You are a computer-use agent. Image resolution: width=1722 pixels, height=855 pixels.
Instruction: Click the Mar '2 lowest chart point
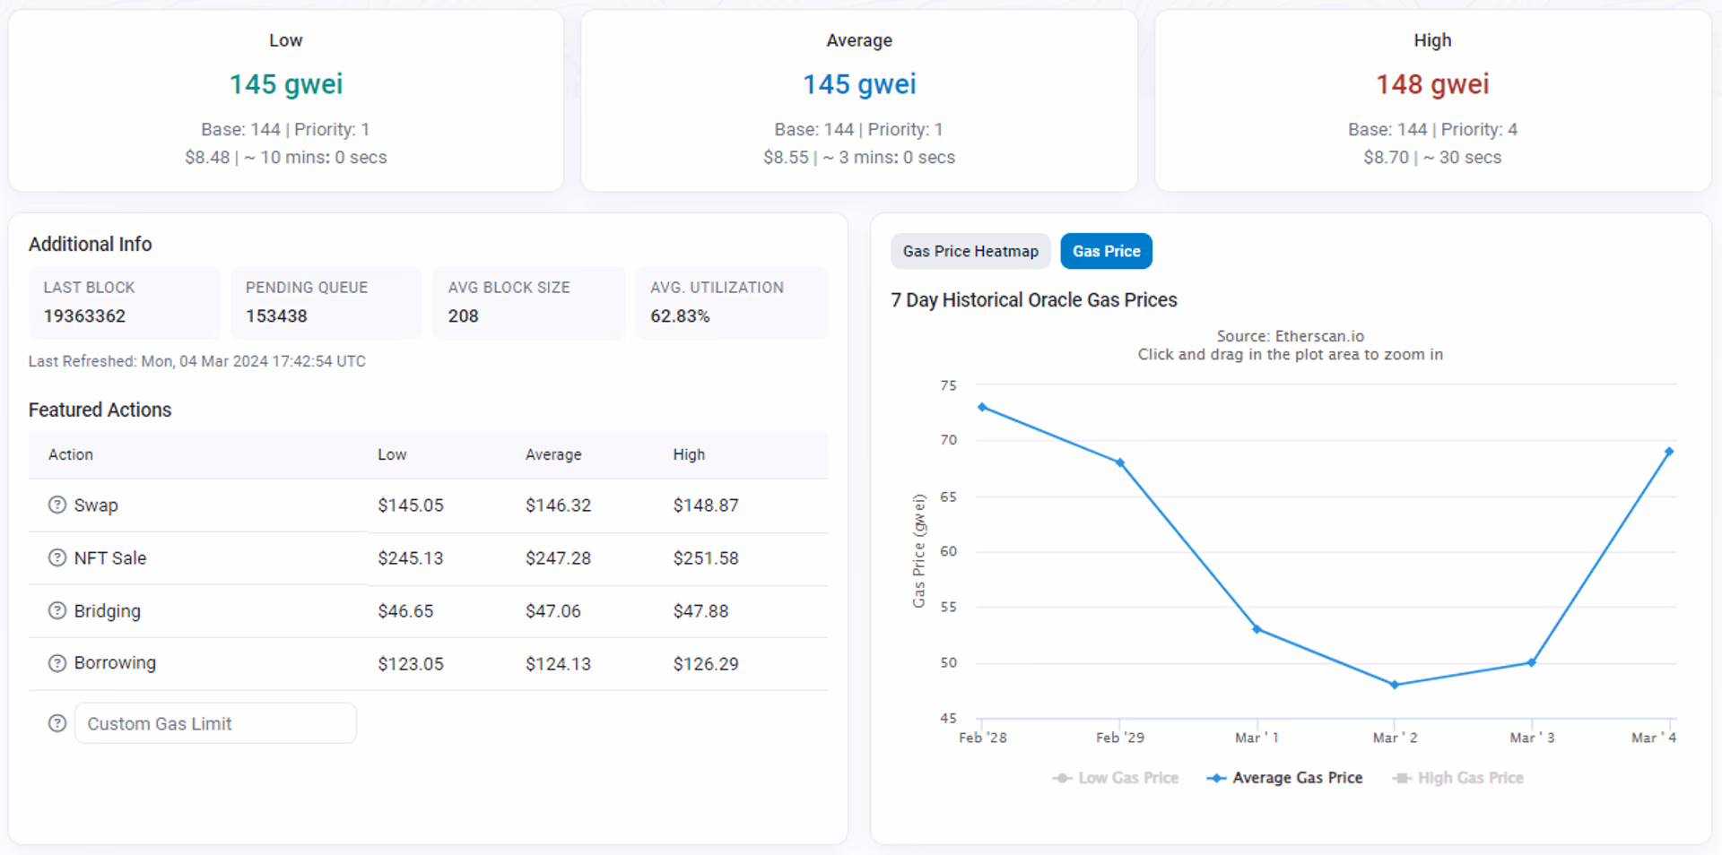pyautogui.click(x=1395, y=685)
